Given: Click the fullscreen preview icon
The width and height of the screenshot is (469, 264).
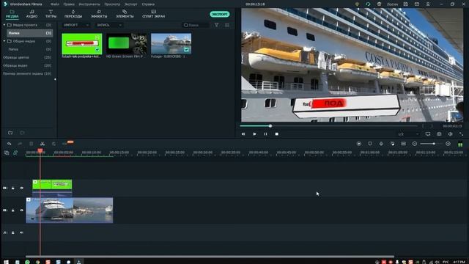Looking at the screenshot, I should (x=461, y=134).
